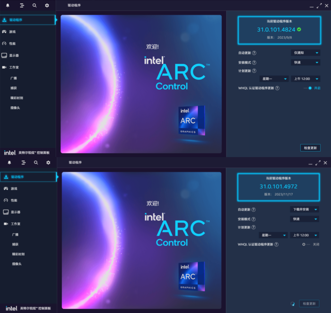The width and height of the screenshot is (331, 313).
Task: Click the 显示器 monitor icon in the 4824 window
Action: pyautogui.click(x=4, y=55)
